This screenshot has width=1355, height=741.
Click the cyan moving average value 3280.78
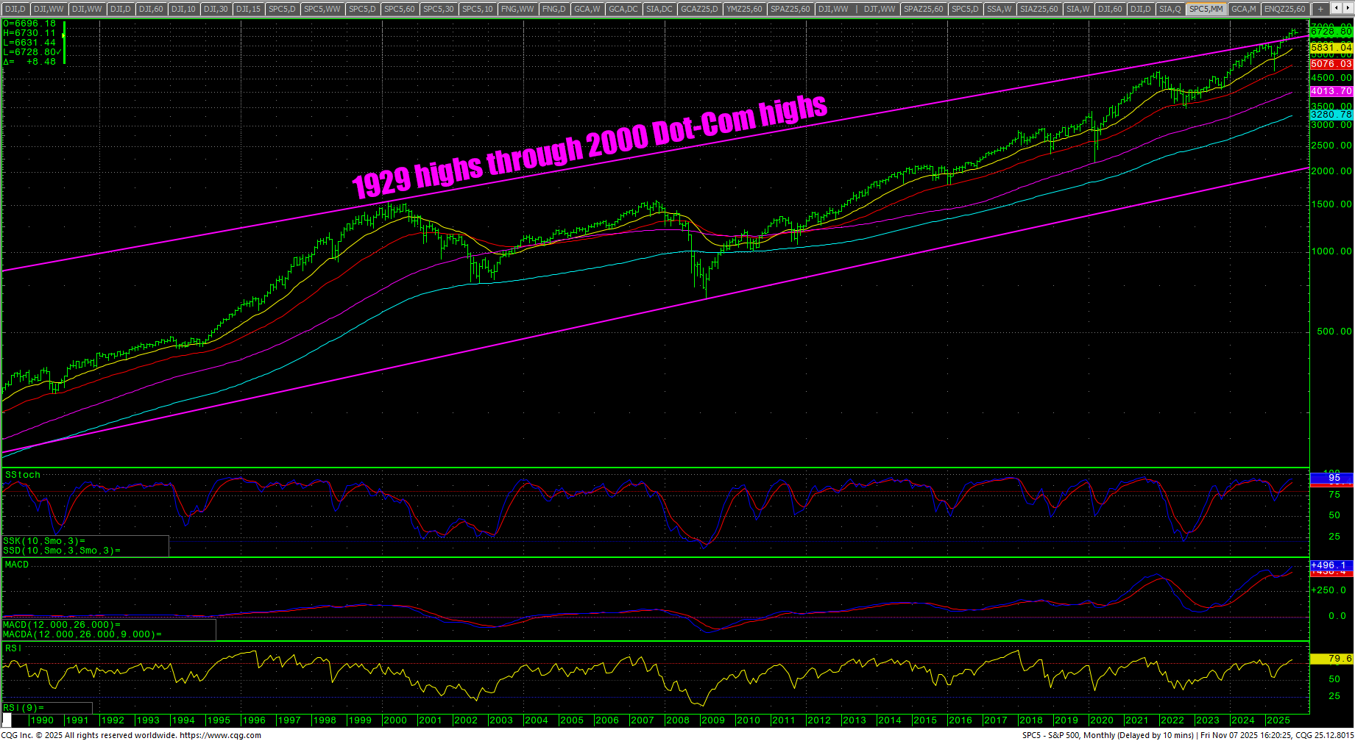coord(1331,115)
